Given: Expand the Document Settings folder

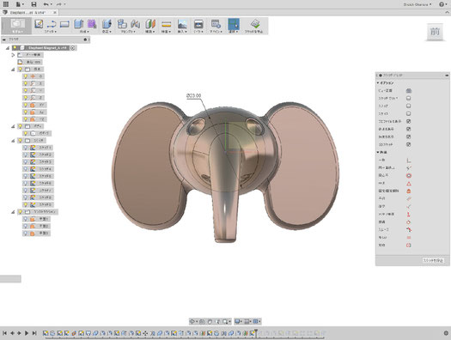Looking at the screenshot, I should click(x=13, y=55).
